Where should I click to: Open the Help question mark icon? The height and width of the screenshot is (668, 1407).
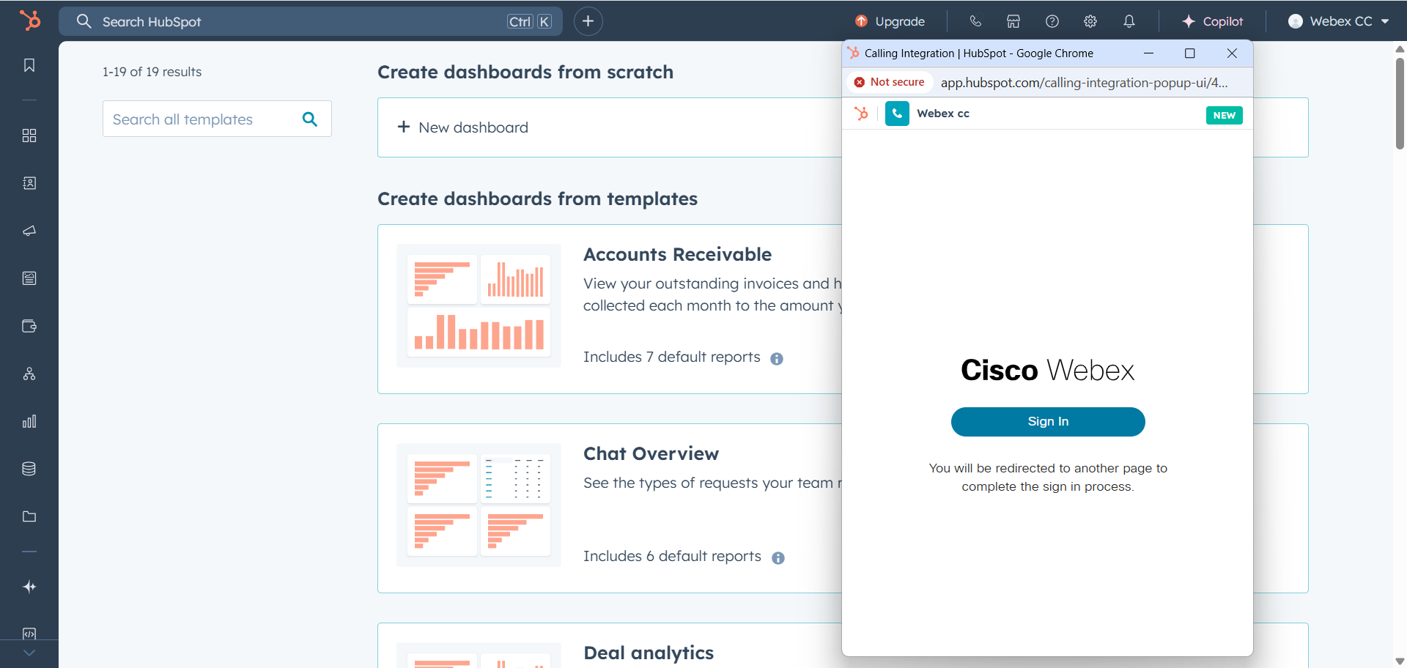coord(1052,21)
